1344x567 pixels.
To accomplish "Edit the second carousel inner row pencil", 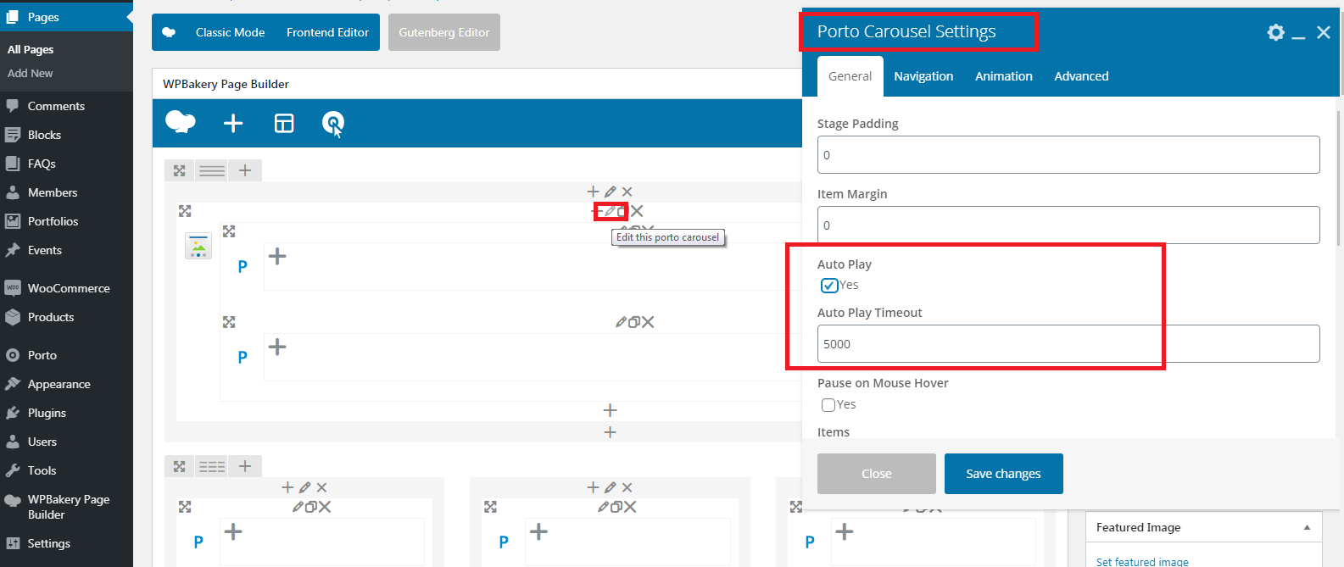I will click(x=621, y=322).
